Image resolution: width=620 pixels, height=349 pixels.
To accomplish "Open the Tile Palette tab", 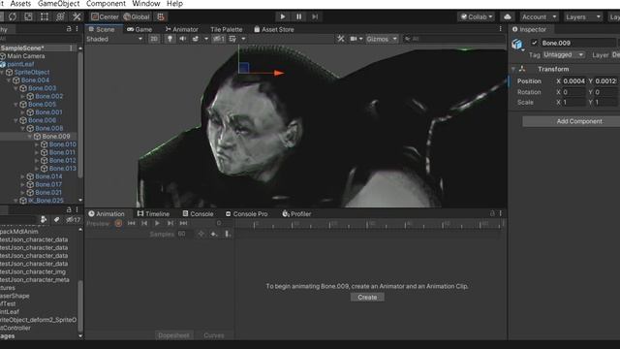I will click(x=226, y=29).
